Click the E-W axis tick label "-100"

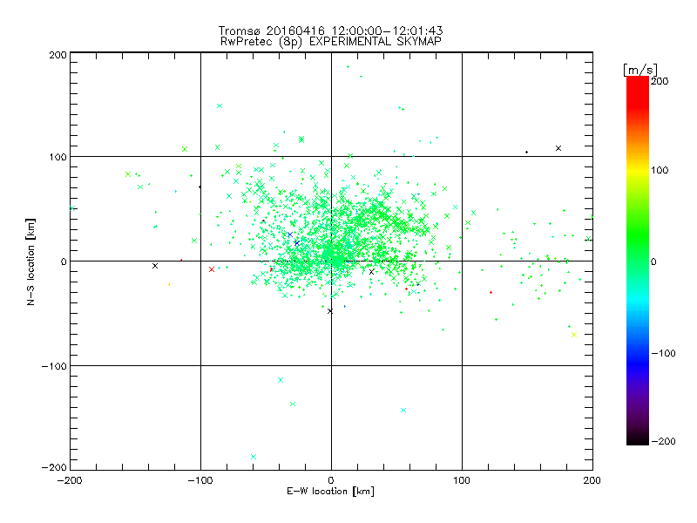coord(200,480)
